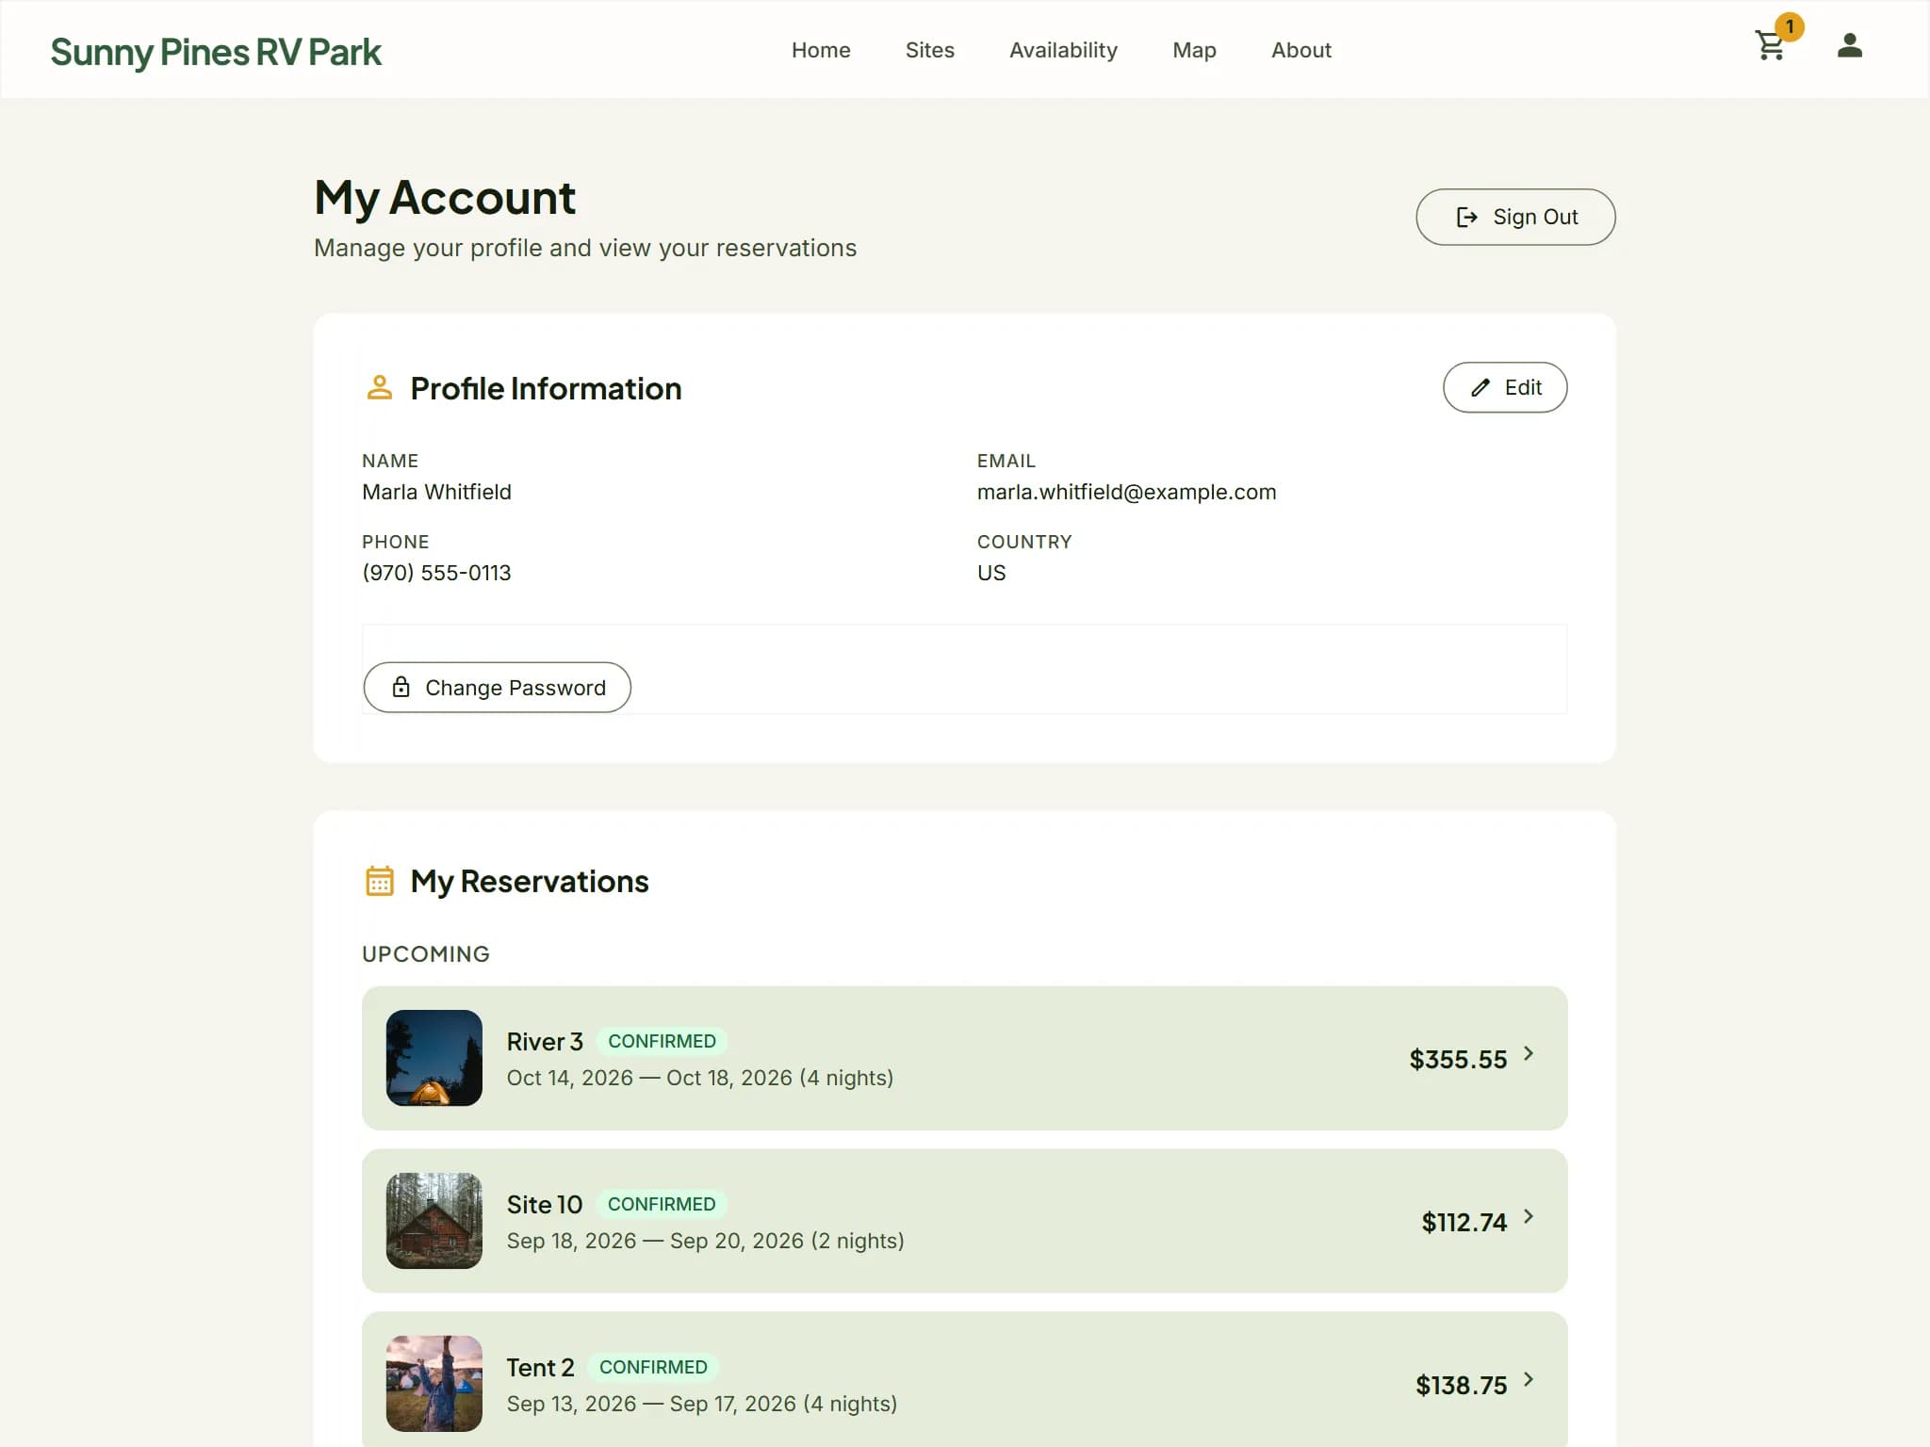Image resolution: width=1930 pixels, height=1447 pixels.
Task: Expand Tent 2 reservation chevron
Action: 1529,1380
